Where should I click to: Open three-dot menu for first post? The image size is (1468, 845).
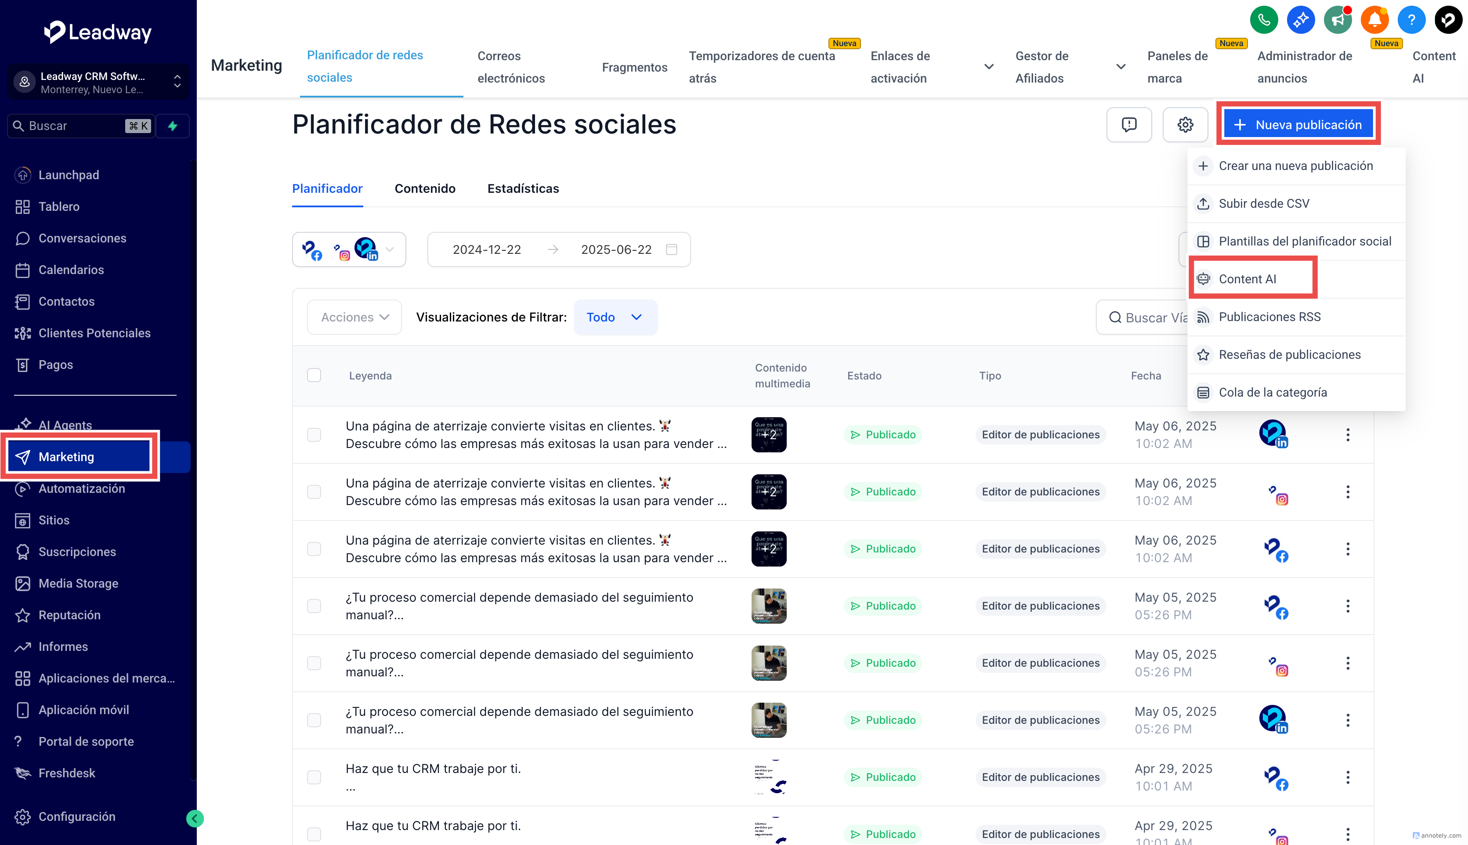[1347, 435]
